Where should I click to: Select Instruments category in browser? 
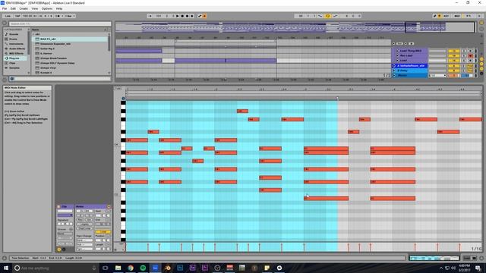tap(15, 44)
